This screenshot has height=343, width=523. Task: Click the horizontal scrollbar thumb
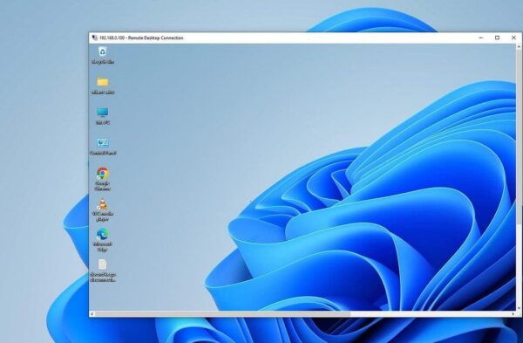click(223, 314)
